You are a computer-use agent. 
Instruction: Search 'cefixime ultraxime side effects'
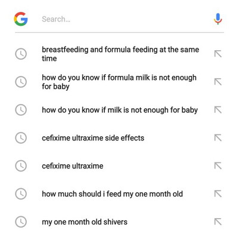click(93, 138)
